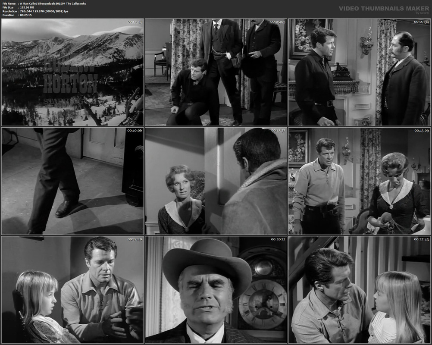The image size is (432, 345).
Task: Click the 00:12:37 timestamp
Action: point(278,130)
